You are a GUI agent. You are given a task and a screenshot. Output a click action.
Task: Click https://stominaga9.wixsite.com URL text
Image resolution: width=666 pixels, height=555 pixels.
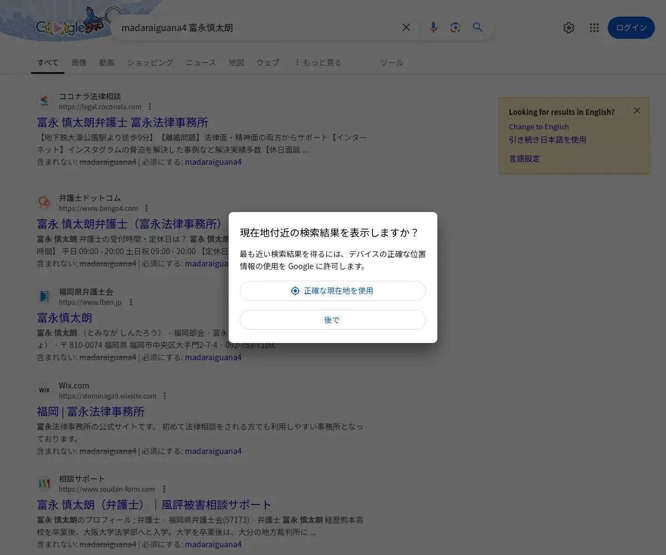coord(108,396)
